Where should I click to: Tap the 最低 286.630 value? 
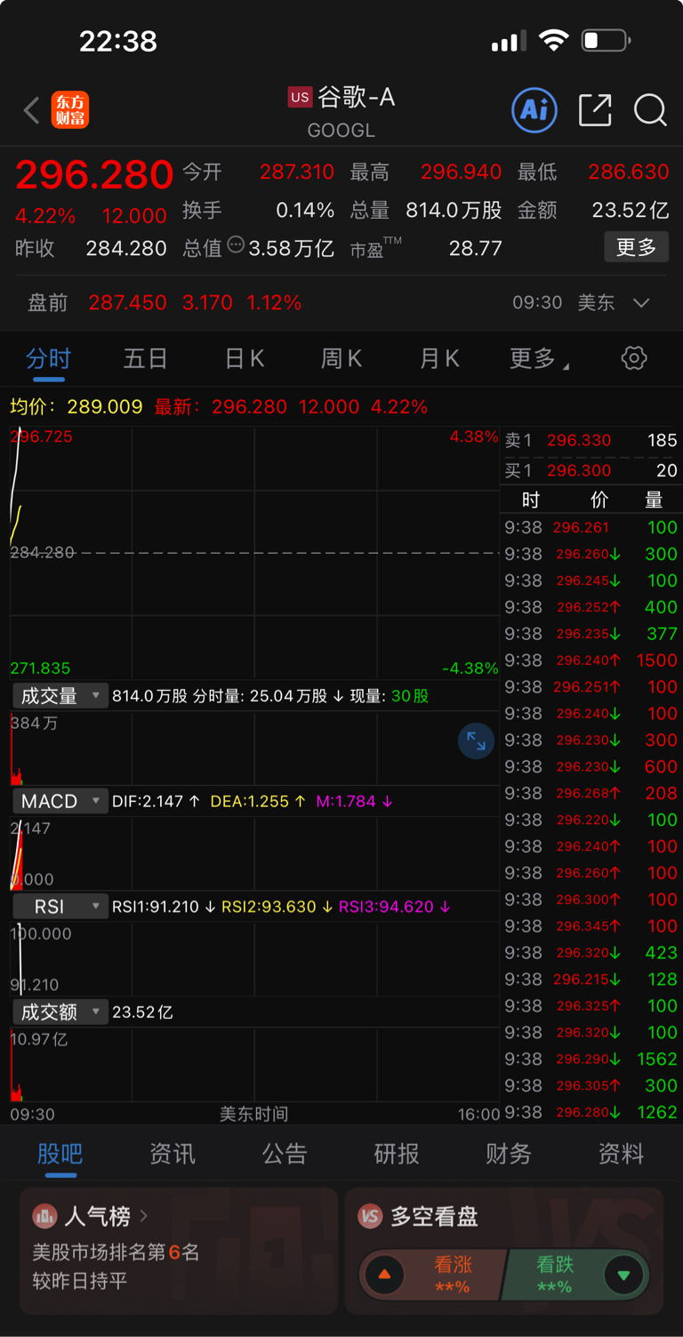click(629, 172)
